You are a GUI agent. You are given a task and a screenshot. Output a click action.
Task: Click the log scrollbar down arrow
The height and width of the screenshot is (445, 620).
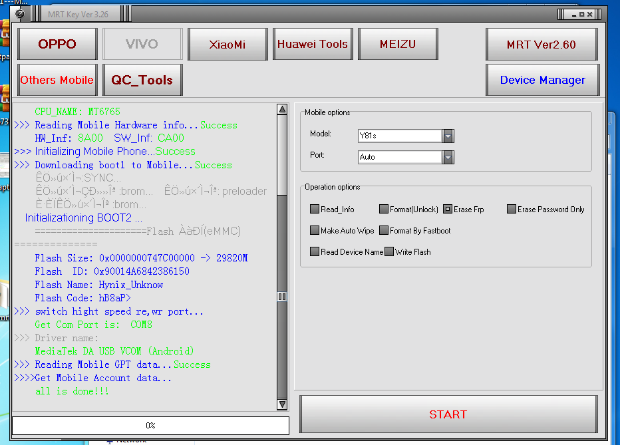(x=282, y=404)
